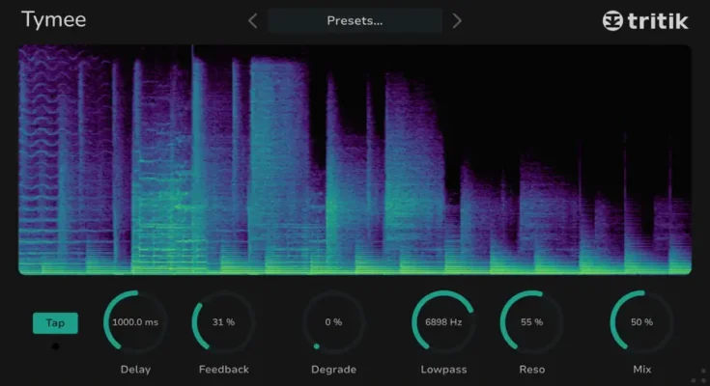
Task: Click the tritik logo
Action: (x=645, y=20)
